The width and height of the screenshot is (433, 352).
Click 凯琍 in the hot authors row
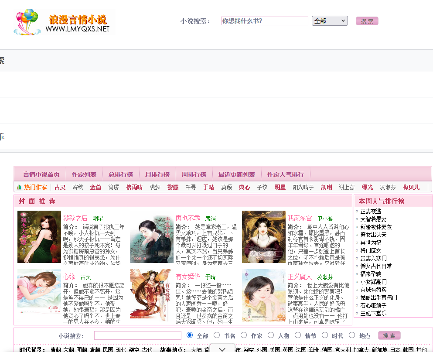[326, 187]
